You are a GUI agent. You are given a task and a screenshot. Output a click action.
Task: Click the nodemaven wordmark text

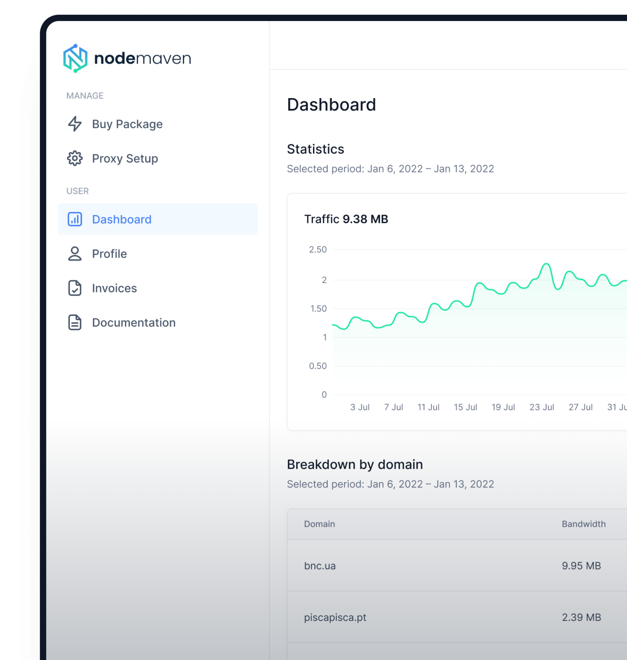142,58
